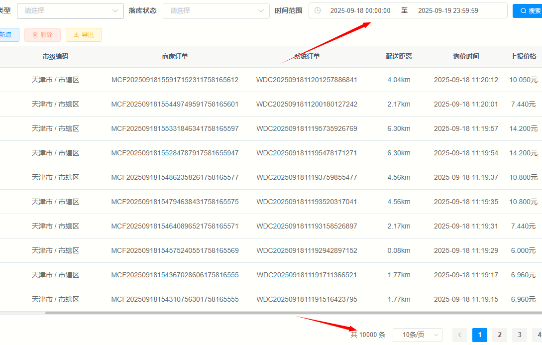Click system order WDC20250918111193759855477
This screenshot has height=345, width=542.
[x=307, y=177]
